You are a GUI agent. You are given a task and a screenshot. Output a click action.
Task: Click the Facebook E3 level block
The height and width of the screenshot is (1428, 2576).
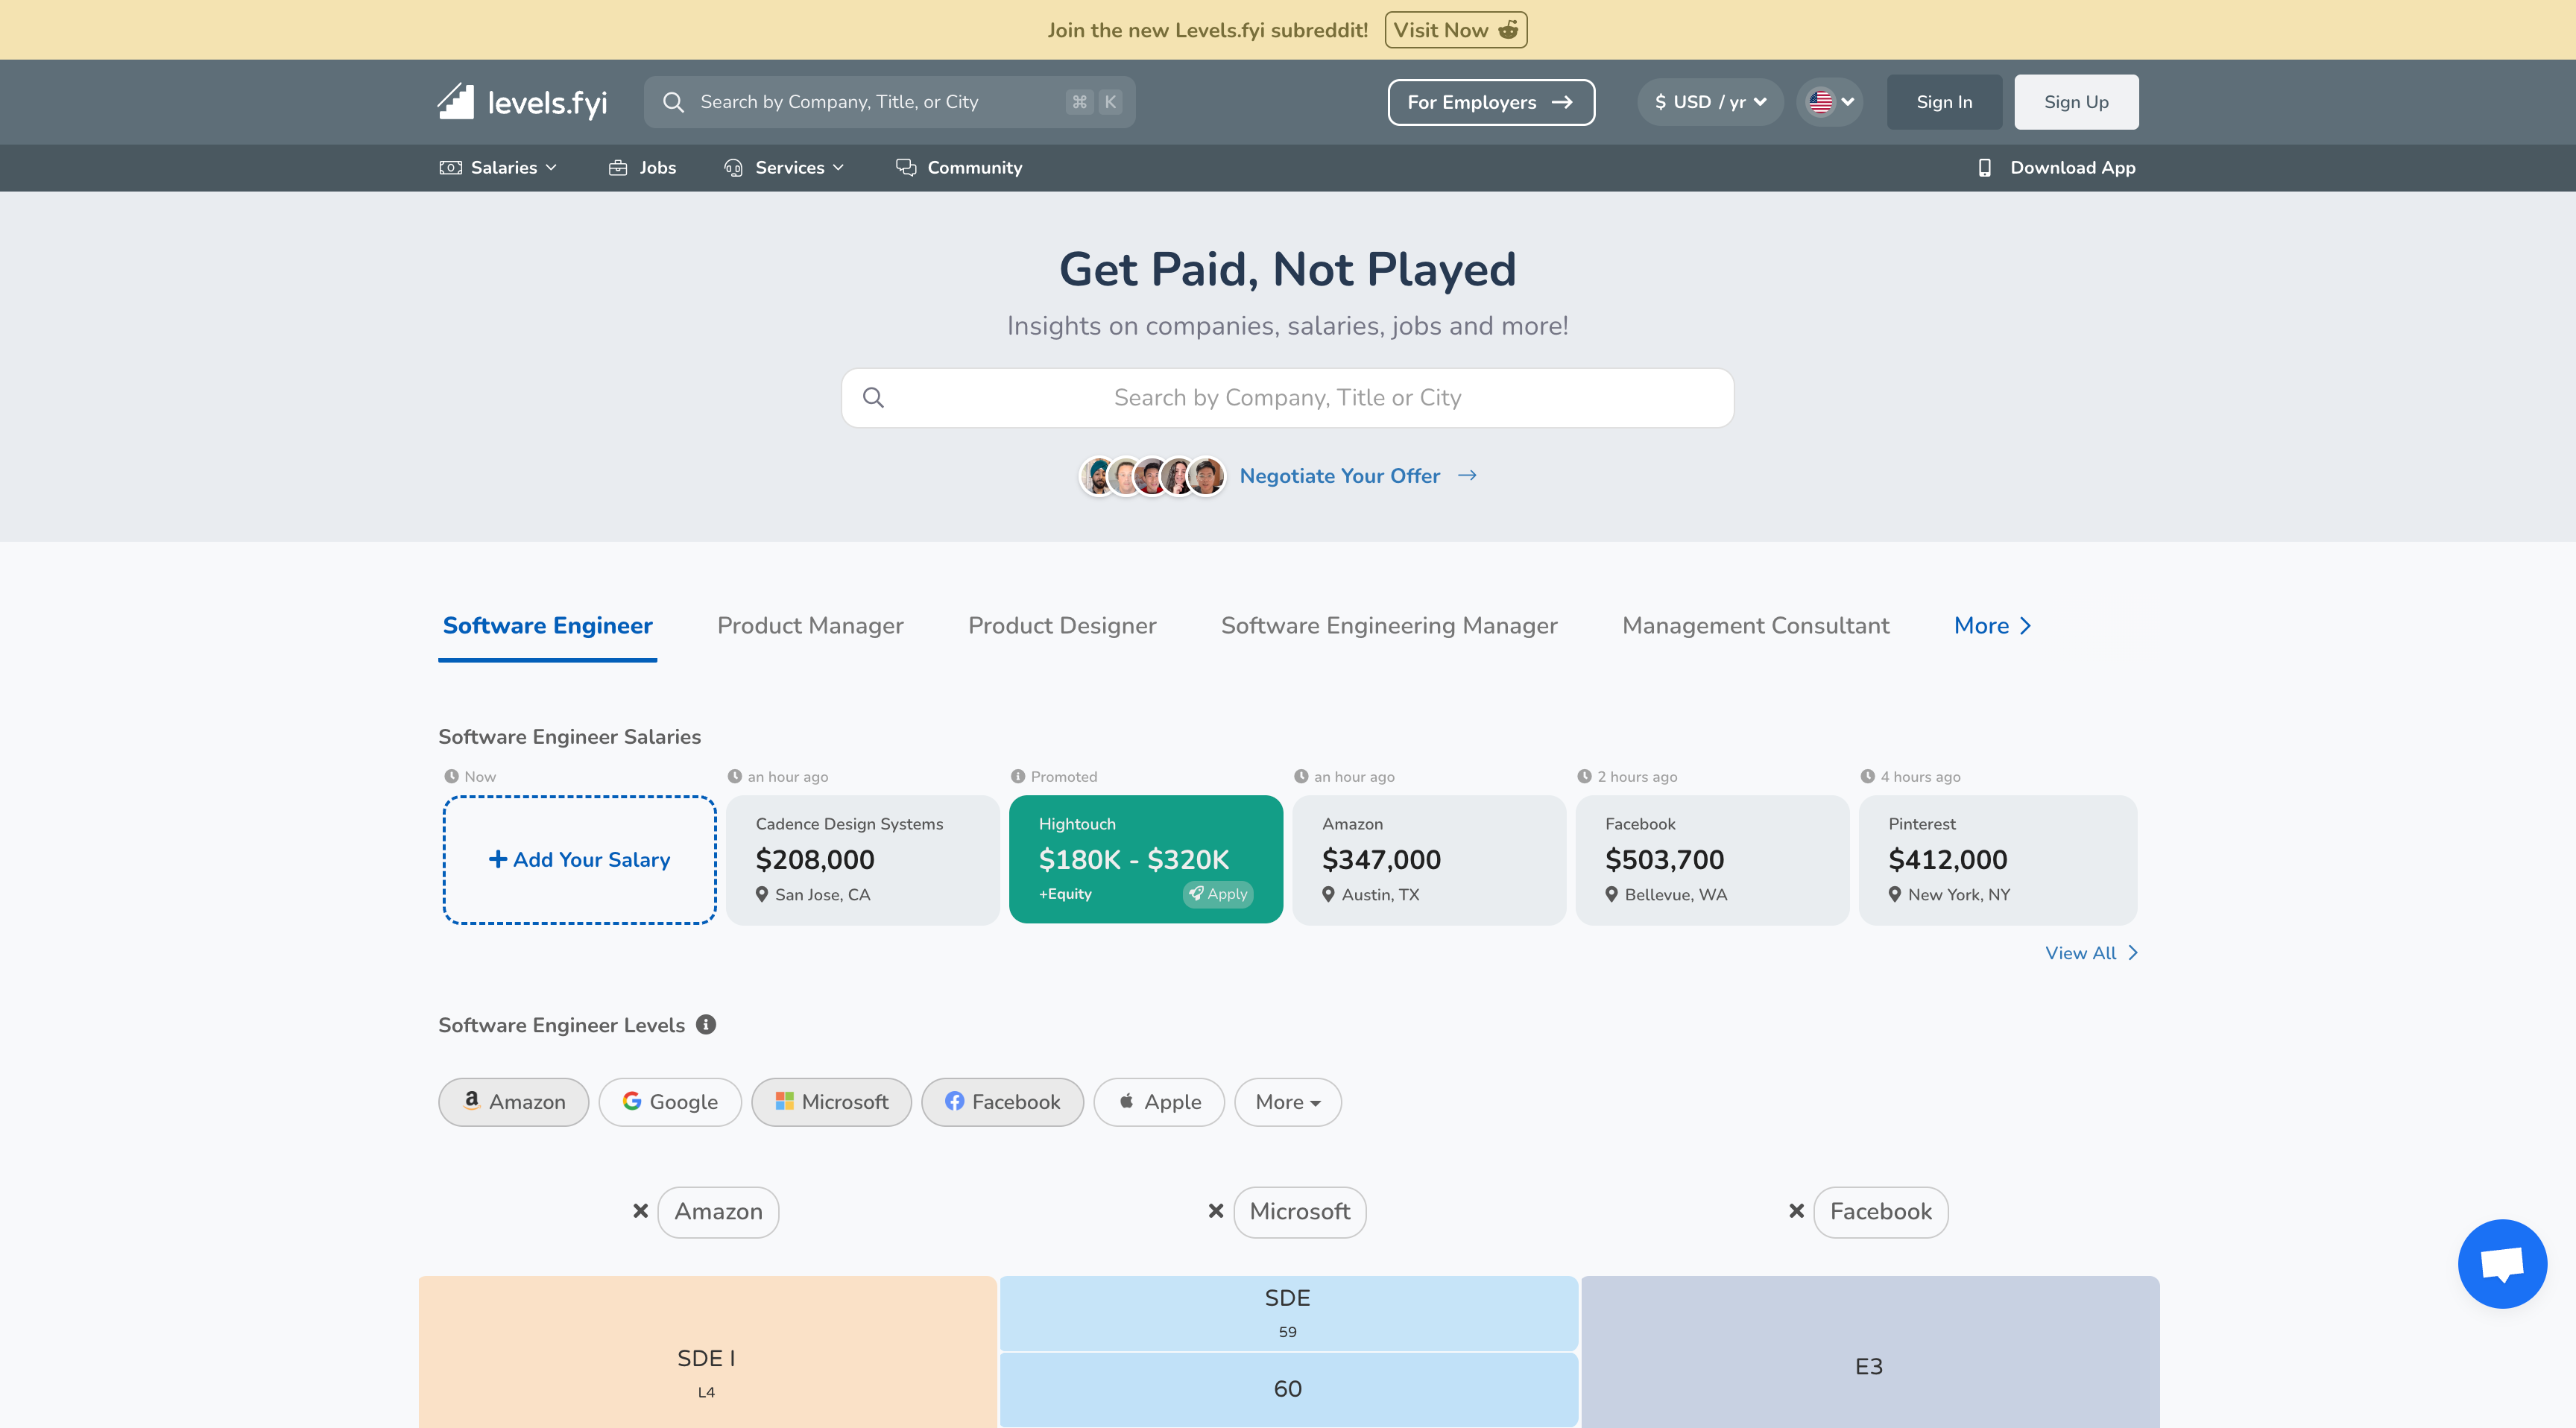(x=1869, y=1352)
